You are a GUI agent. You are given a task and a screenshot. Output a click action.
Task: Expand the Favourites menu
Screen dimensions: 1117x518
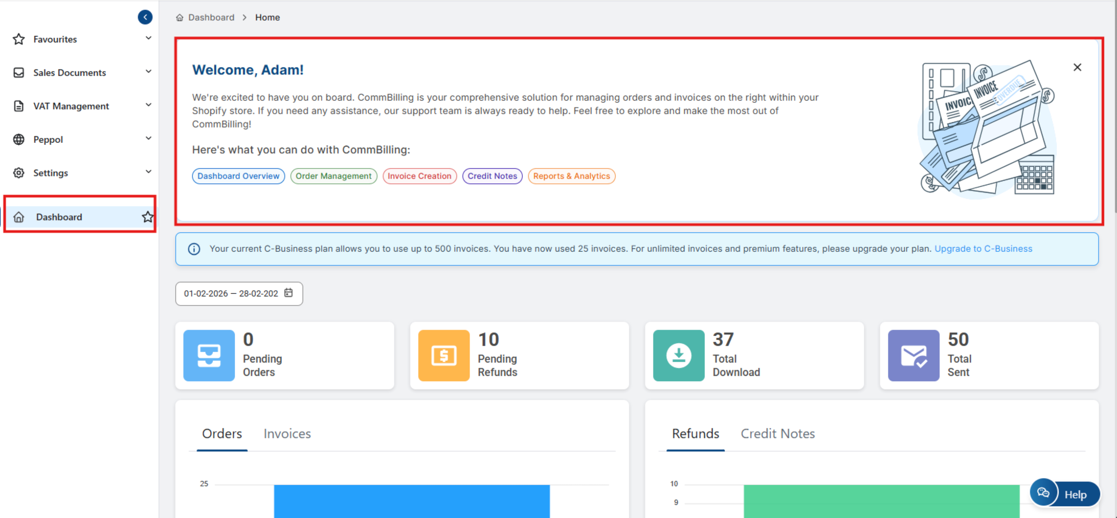point(148,38)
